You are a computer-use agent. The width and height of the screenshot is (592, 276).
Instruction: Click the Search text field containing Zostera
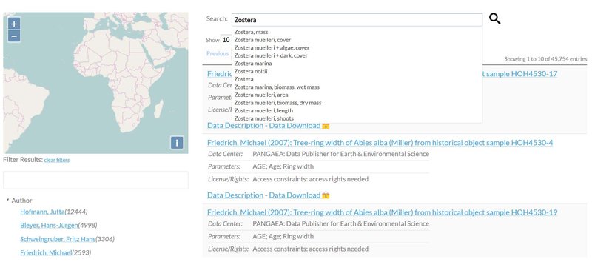click(357, 20)
